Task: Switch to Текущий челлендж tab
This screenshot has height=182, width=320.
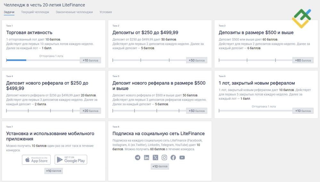Action: (x=35, y=12)
